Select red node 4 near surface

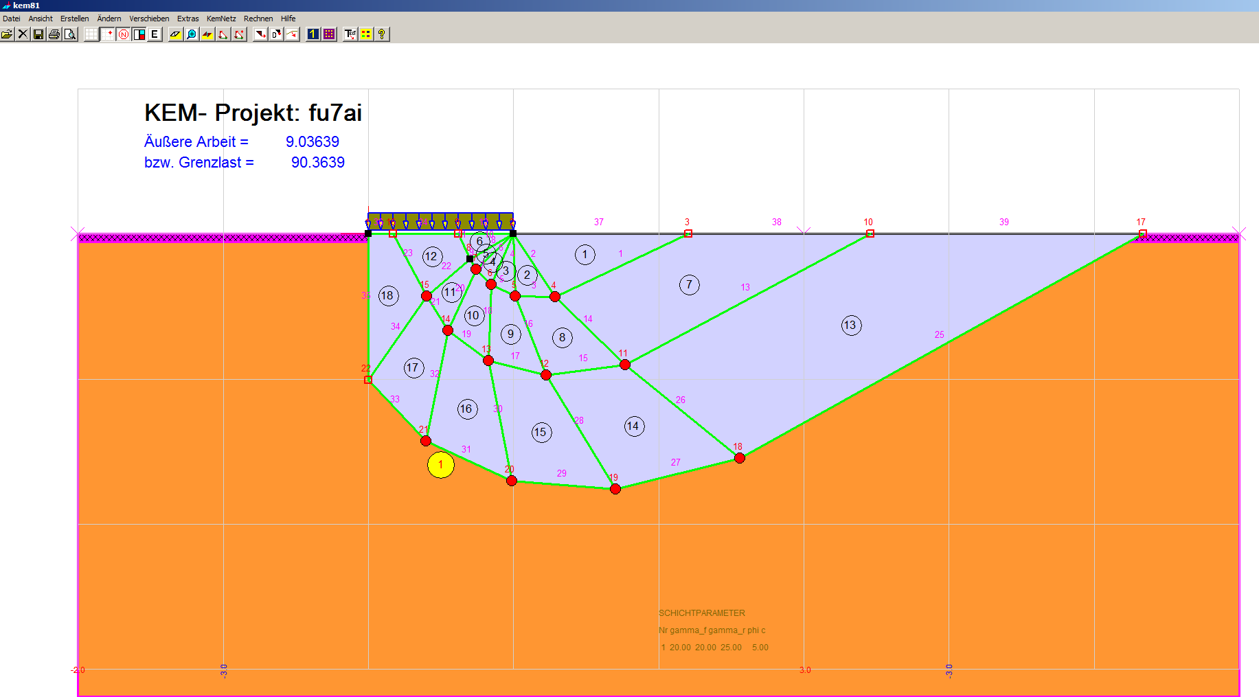(555, 297)
